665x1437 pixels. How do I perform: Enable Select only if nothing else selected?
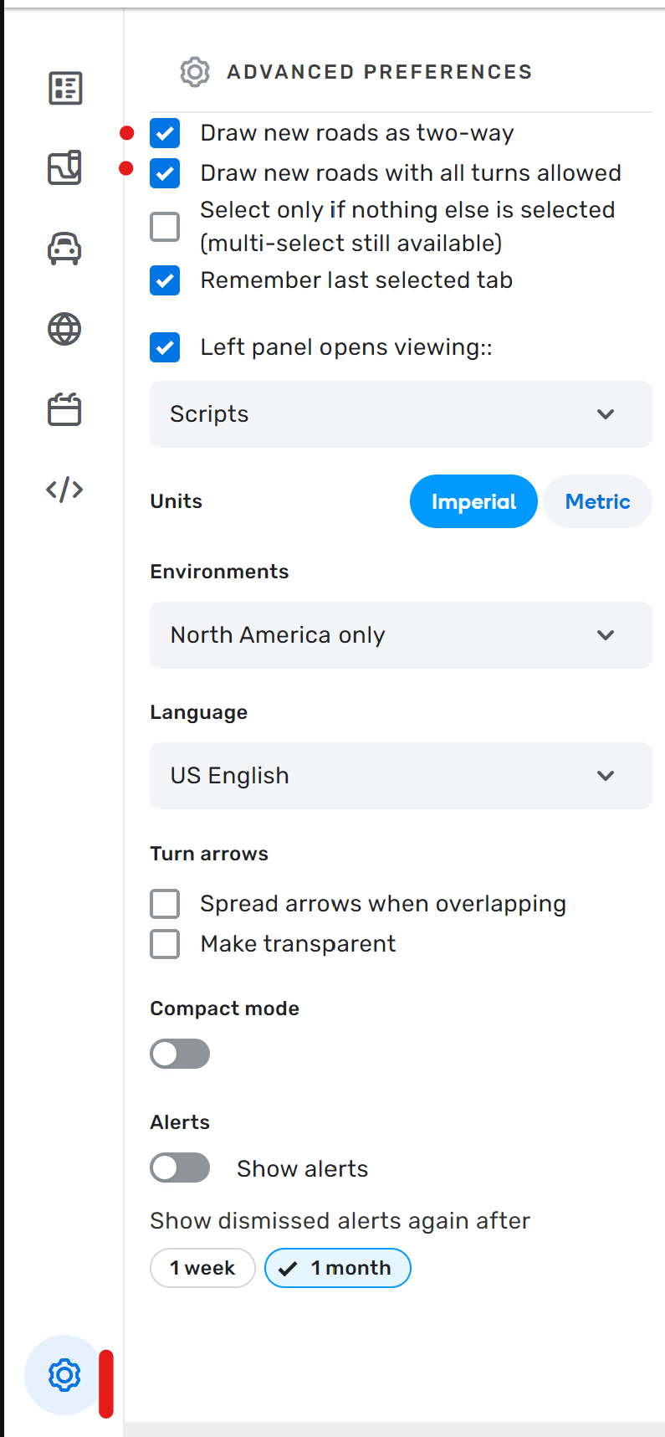click(166, 226)
